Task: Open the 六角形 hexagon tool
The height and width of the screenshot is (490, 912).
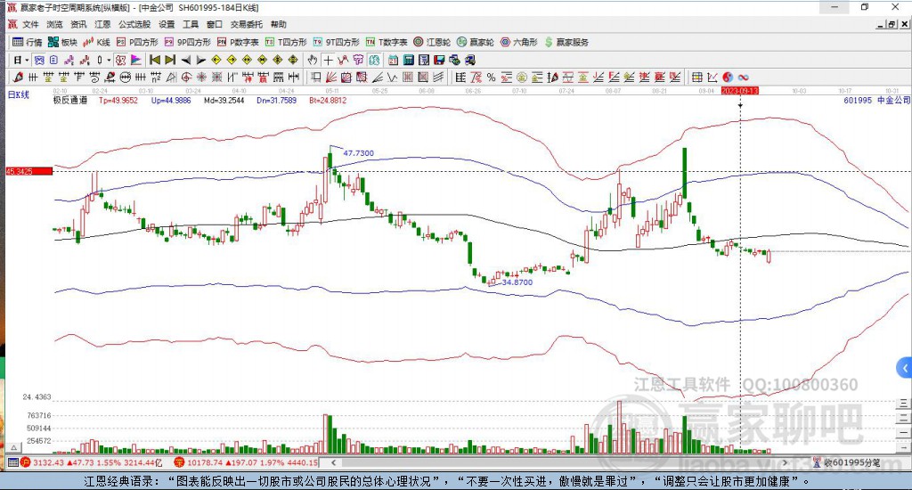Action: [519, 42]
